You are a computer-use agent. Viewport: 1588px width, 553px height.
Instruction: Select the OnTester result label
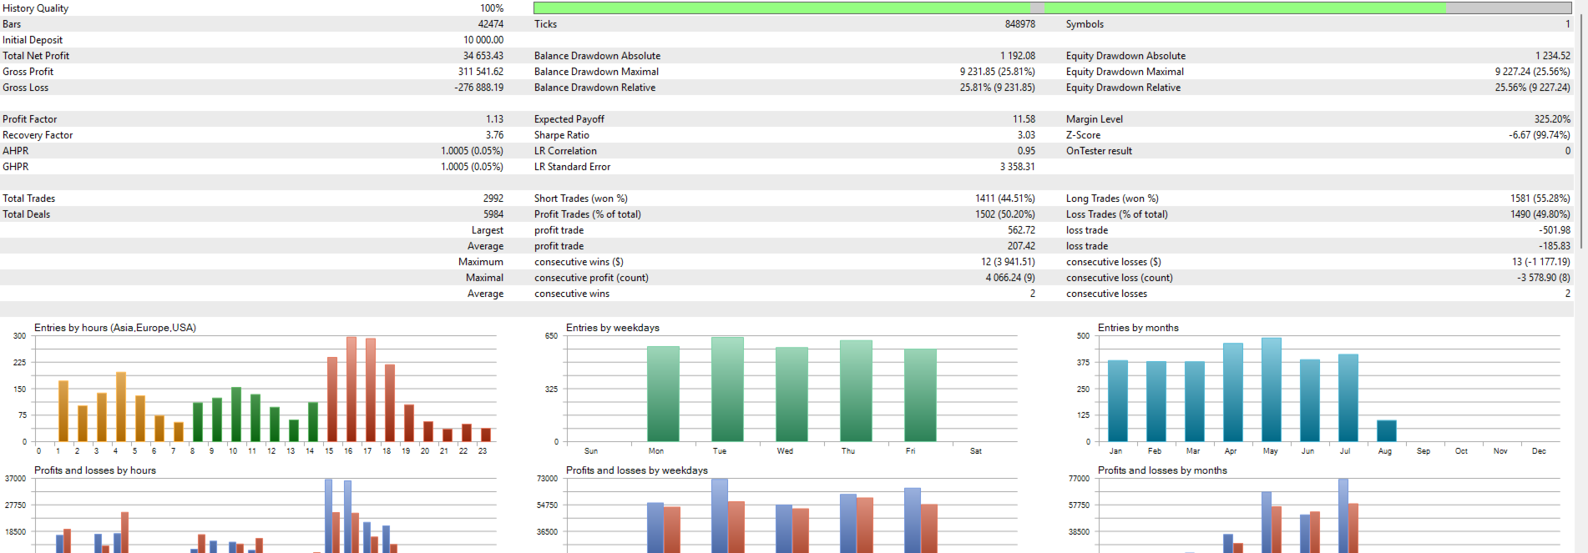click(x=1099, y=151)
